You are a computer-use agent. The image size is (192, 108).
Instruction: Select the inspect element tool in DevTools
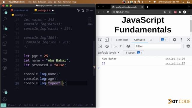tap(100, 40)
